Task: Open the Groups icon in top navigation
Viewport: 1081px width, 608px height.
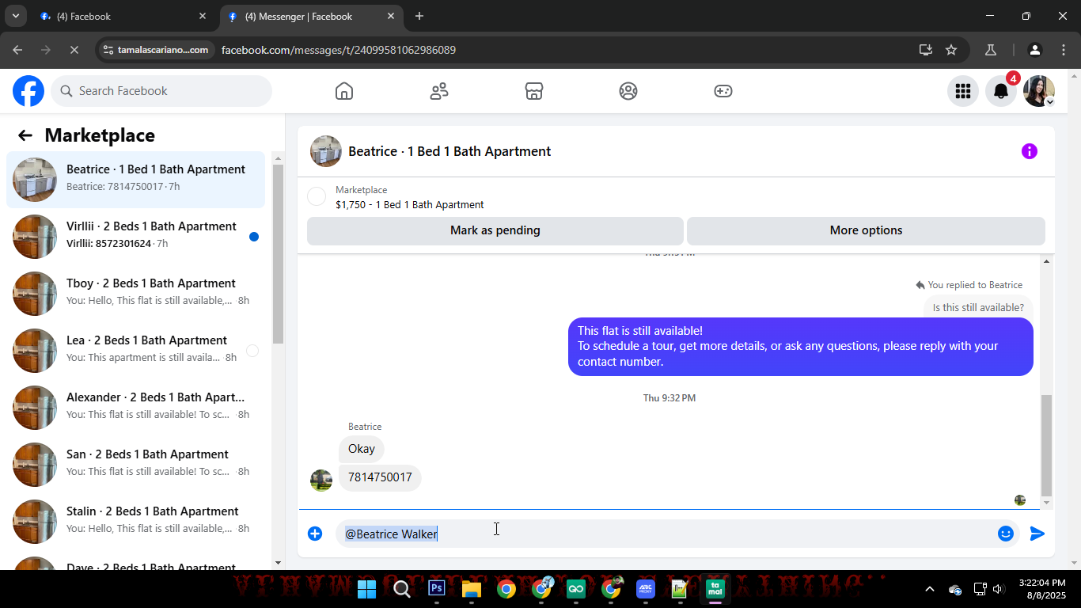Action: (x=628, y=91)
